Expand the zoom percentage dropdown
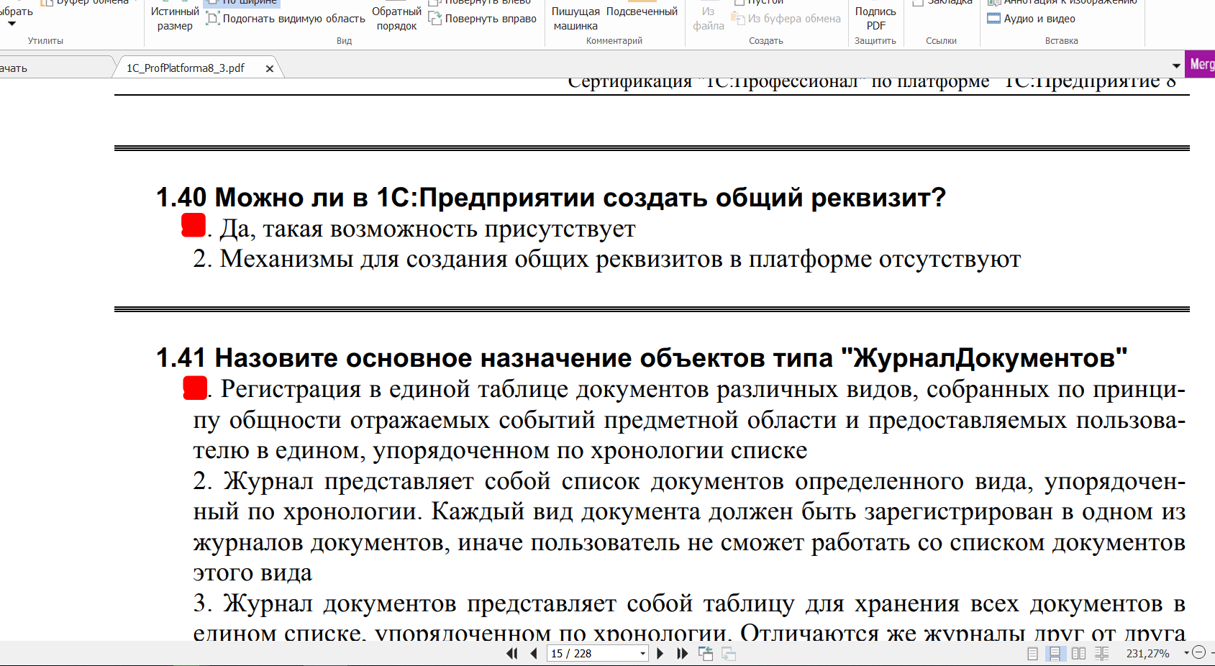 pyautogui.click(x=1186, y=653)
